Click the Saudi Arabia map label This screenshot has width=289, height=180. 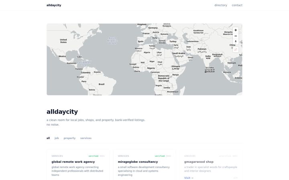click(x=178, y=54)
